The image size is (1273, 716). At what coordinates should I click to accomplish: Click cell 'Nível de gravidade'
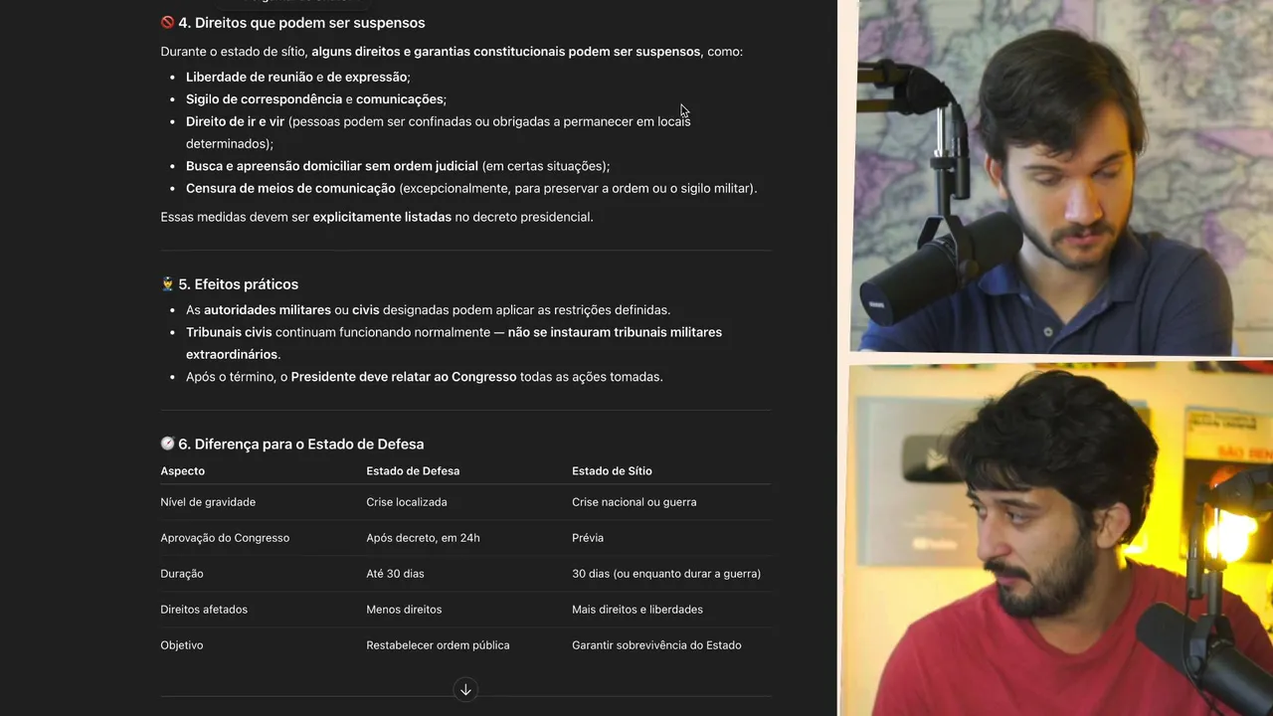[x=208, y=502]
